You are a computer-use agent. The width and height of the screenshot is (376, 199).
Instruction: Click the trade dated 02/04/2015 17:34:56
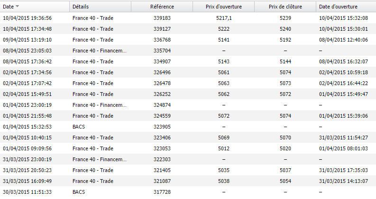pyautogui.click(x=27, y=72)
